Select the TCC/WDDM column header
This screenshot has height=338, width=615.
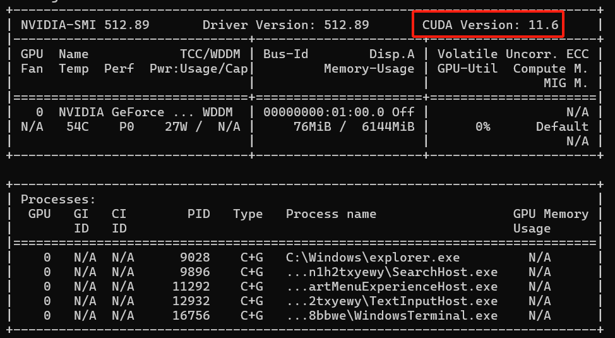pos(210,54)
